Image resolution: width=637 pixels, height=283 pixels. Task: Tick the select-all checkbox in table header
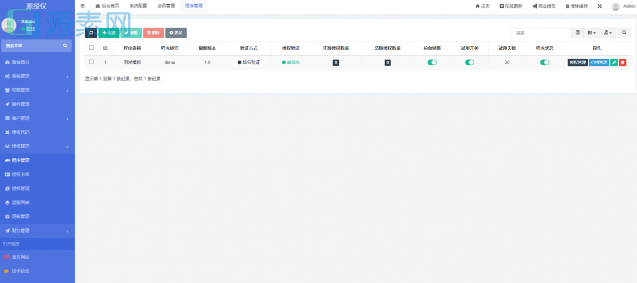[91, 48]
